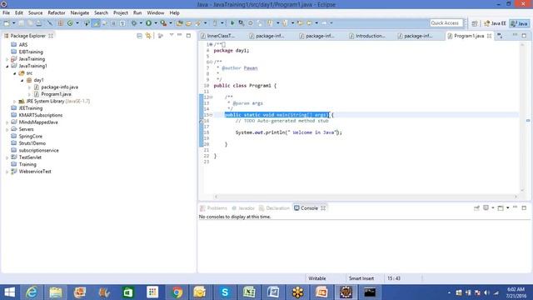Select Program1.java in Package Explorer
This screenshot has width=533, height=300.
56,94
